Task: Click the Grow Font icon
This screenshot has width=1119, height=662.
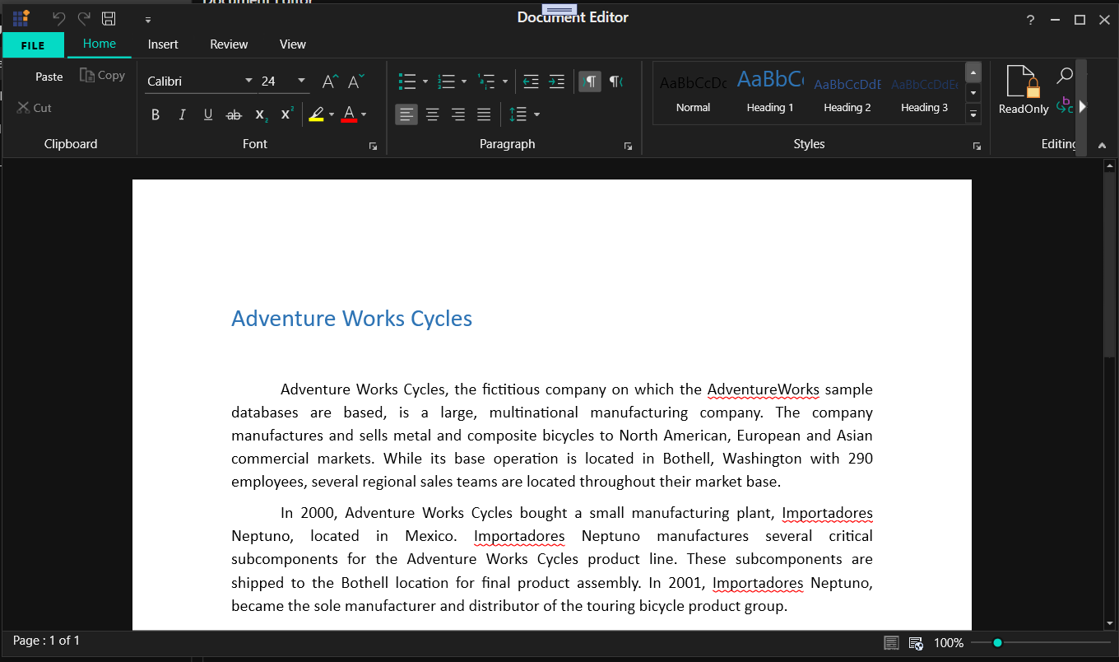Action: click(329, 81)
